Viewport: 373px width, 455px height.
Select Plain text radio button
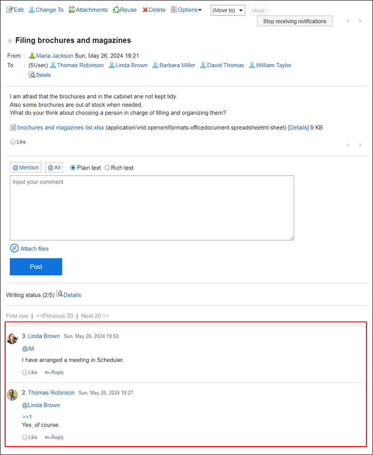click(73, 168)
